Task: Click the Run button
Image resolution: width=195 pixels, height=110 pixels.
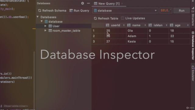Action: [x=182, y=10]
